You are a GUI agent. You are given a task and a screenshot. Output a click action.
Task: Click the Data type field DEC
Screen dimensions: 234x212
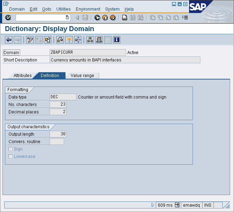[63, 97]
